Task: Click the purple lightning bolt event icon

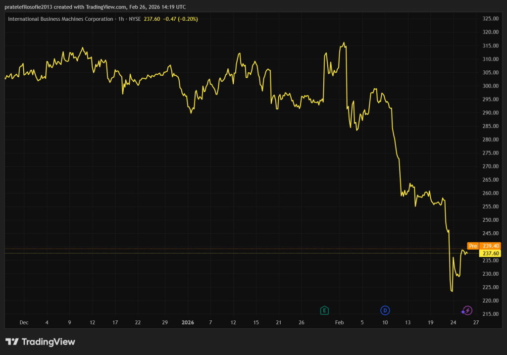Action: 467,310
